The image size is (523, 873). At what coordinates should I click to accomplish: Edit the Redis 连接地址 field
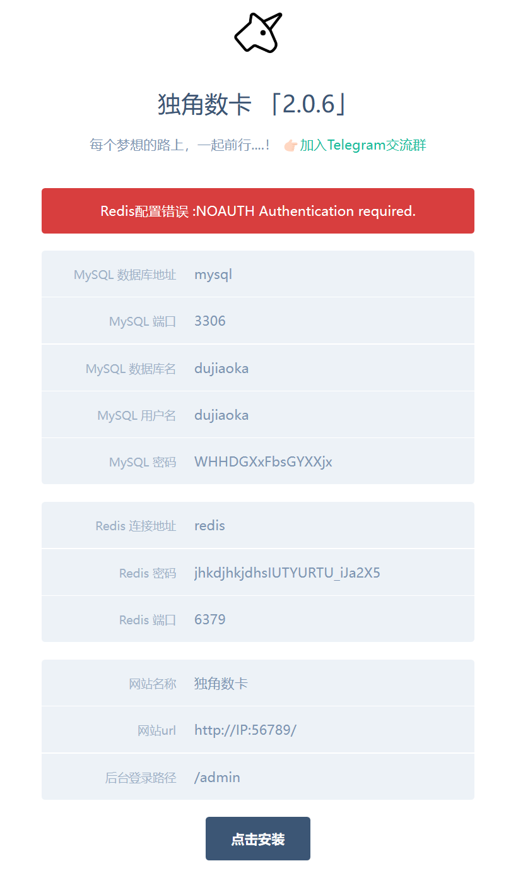click(x=328, y=525)
